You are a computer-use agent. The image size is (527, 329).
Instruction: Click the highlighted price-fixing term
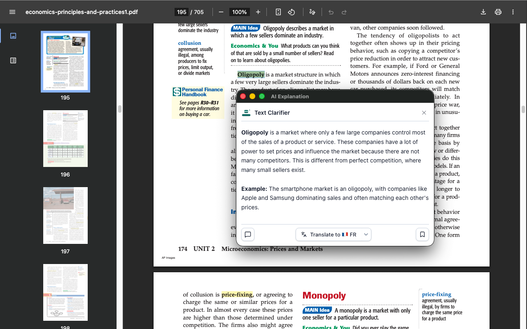click(x=237, y=294)
